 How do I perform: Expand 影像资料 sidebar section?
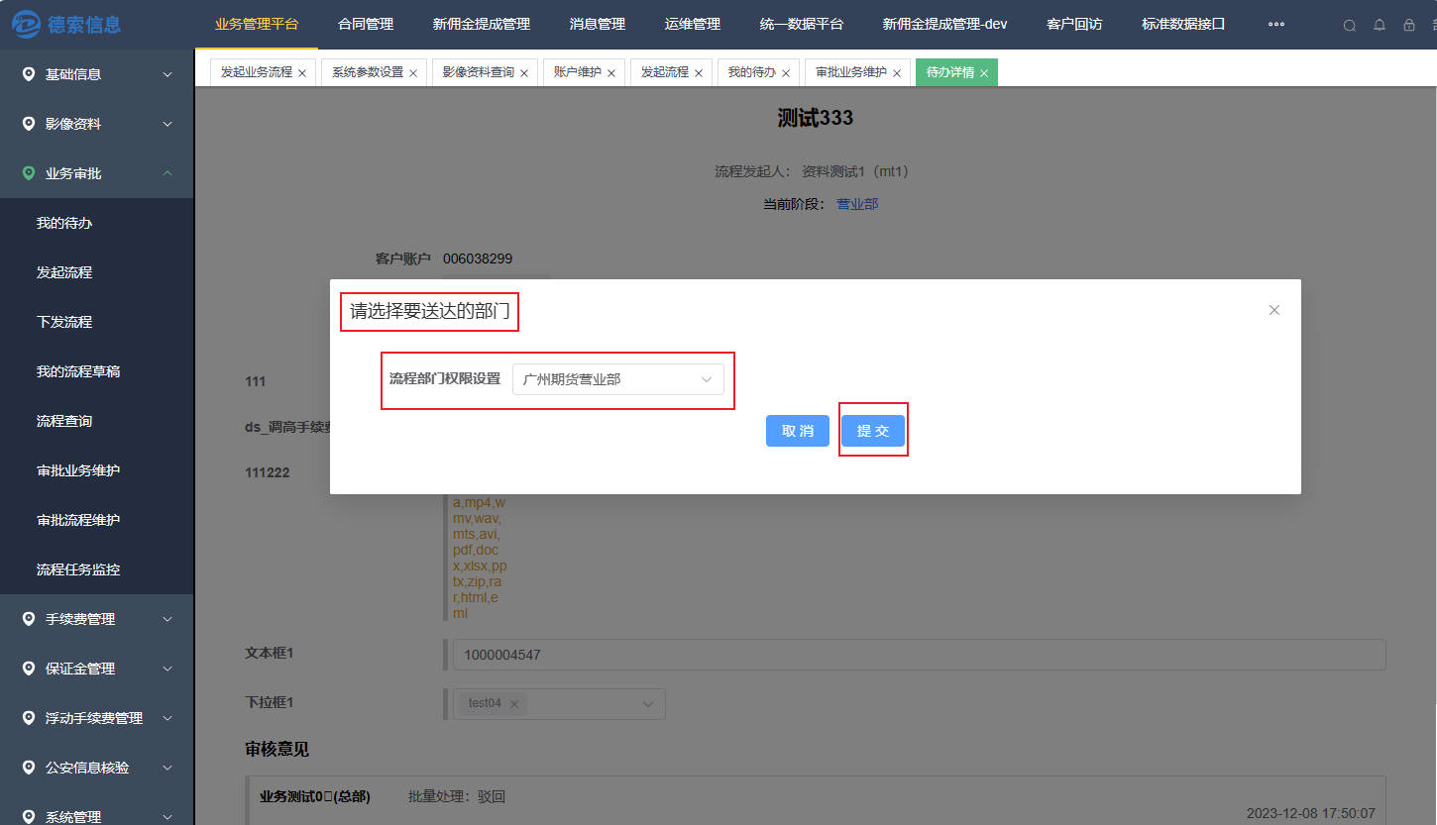coord(167,124)
